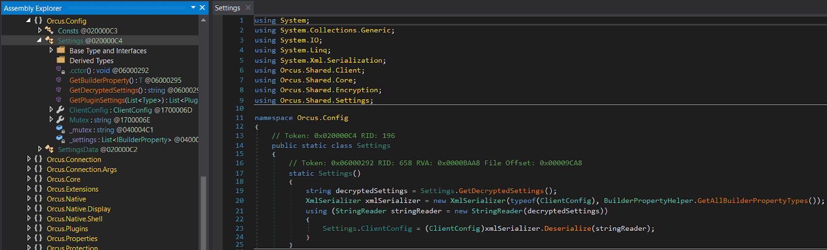Click the Orcus.Connection namespace braces icon

38,159
